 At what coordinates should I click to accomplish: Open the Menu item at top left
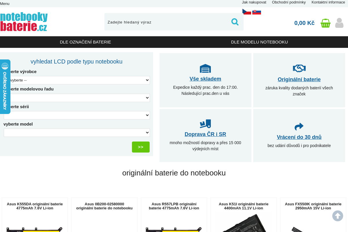[5, 3]
